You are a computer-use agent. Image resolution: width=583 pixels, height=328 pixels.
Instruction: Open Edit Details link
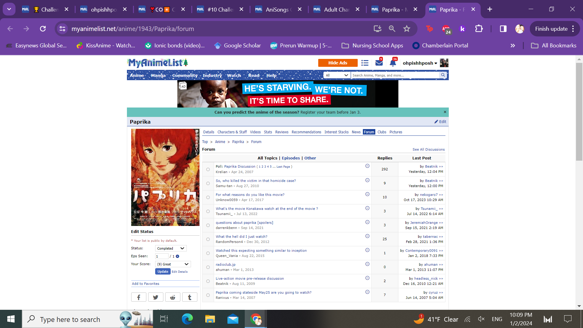pyautogui.click(x=179, y=272)
